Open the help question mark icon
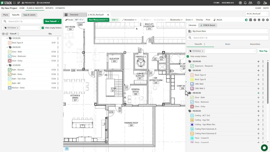Screen dimensions: 270x152 tap(258, 3)
